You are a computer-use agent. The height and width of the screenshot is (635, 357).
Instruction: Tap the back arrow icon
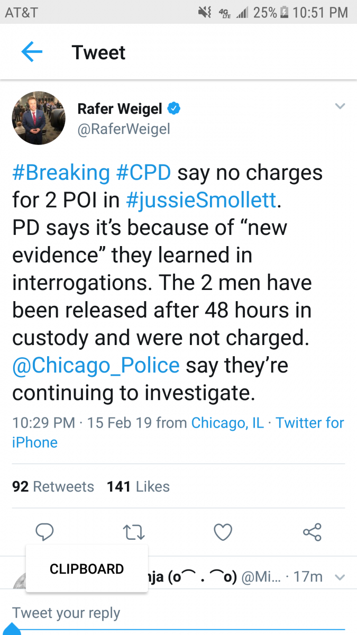[32, 52]
